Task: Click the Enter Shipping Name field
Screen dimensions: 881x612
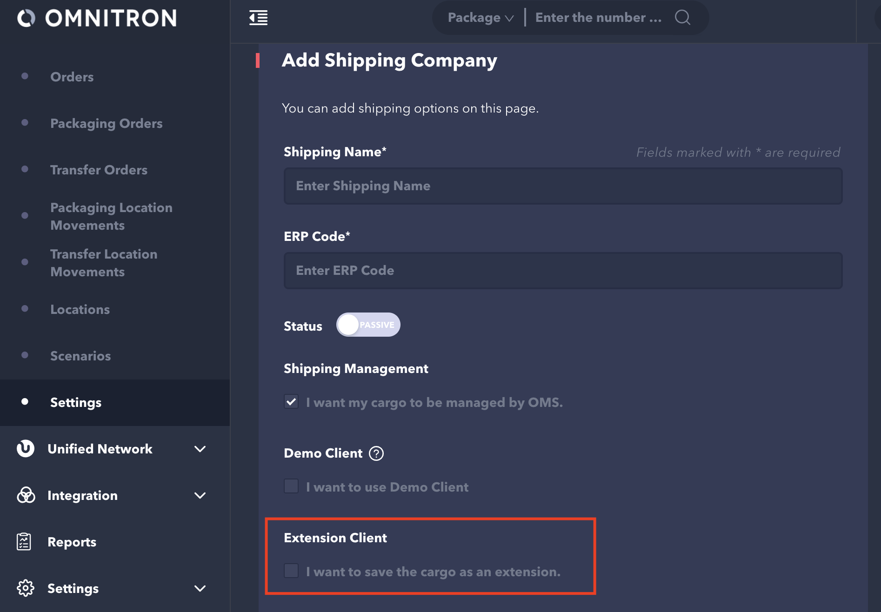Action: coord(563,186)
